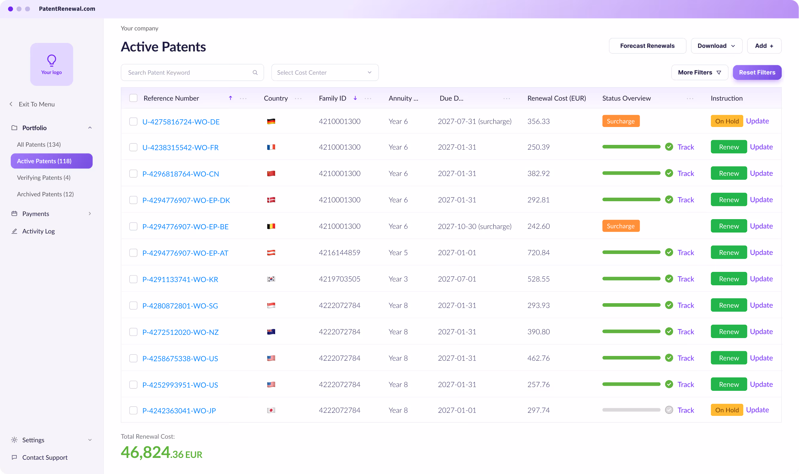The height and width of the screenshot is (474, 799).
Task: Renew patent P-4294776907-WO-EP-BE
Action: pyautogui.click(x=729, y=226)
